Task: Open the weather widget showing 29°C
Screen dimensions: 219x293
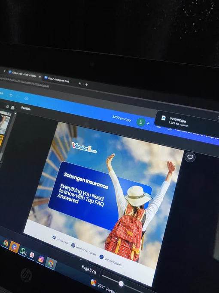Action: 103,286
